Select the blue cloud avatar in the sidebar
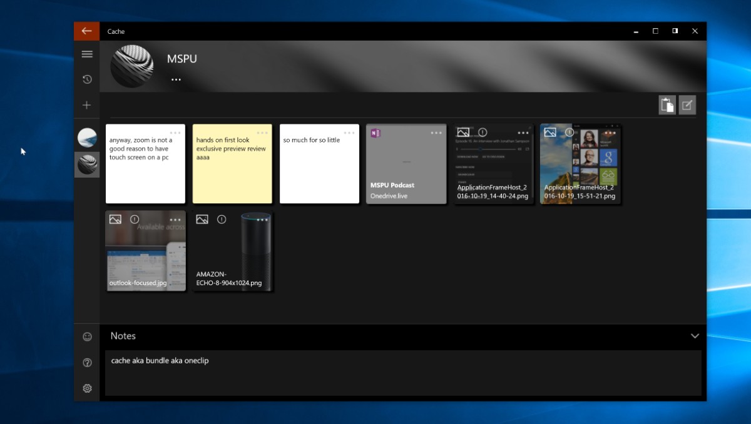This screenshot has width=751, height=424. [x=87, y=138]
